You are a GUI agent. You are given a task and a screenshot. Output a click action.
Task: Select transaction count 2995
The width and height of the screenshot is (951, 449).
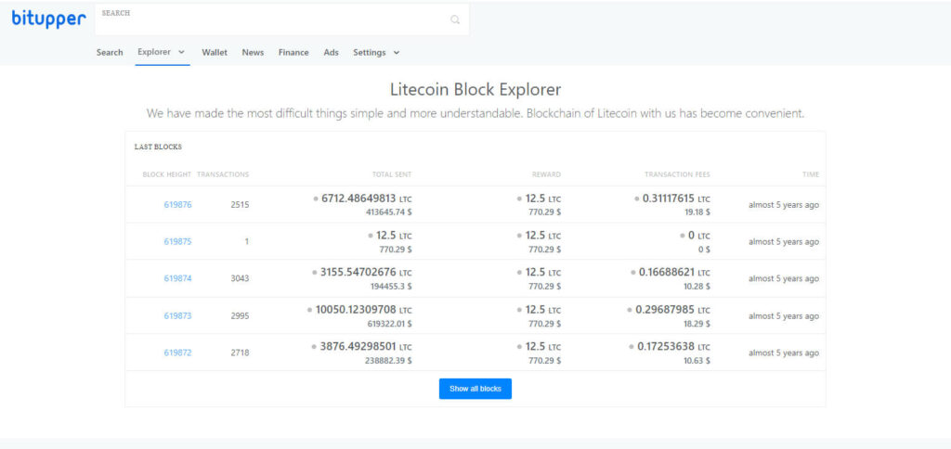pyautogui.click(x=241, y=315)
